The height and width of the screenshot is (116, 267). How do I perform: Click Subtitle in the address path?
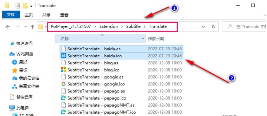(133, 26)
